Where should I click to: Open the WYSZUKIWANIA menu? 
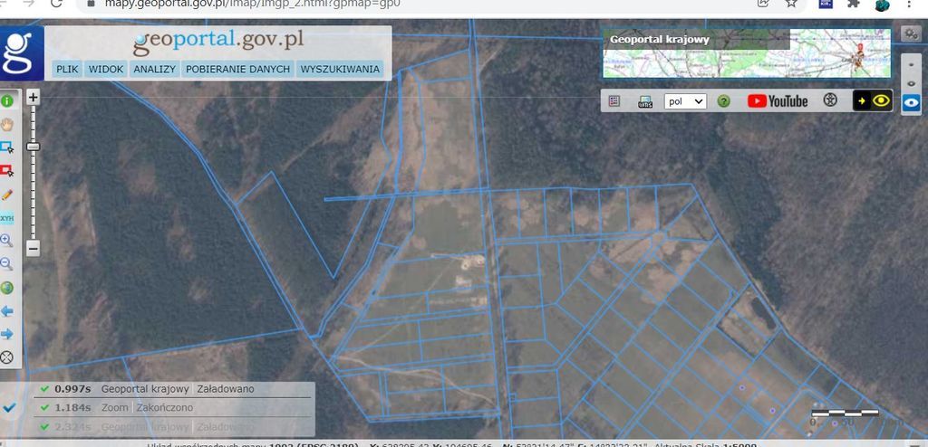(x=340, y=69)
